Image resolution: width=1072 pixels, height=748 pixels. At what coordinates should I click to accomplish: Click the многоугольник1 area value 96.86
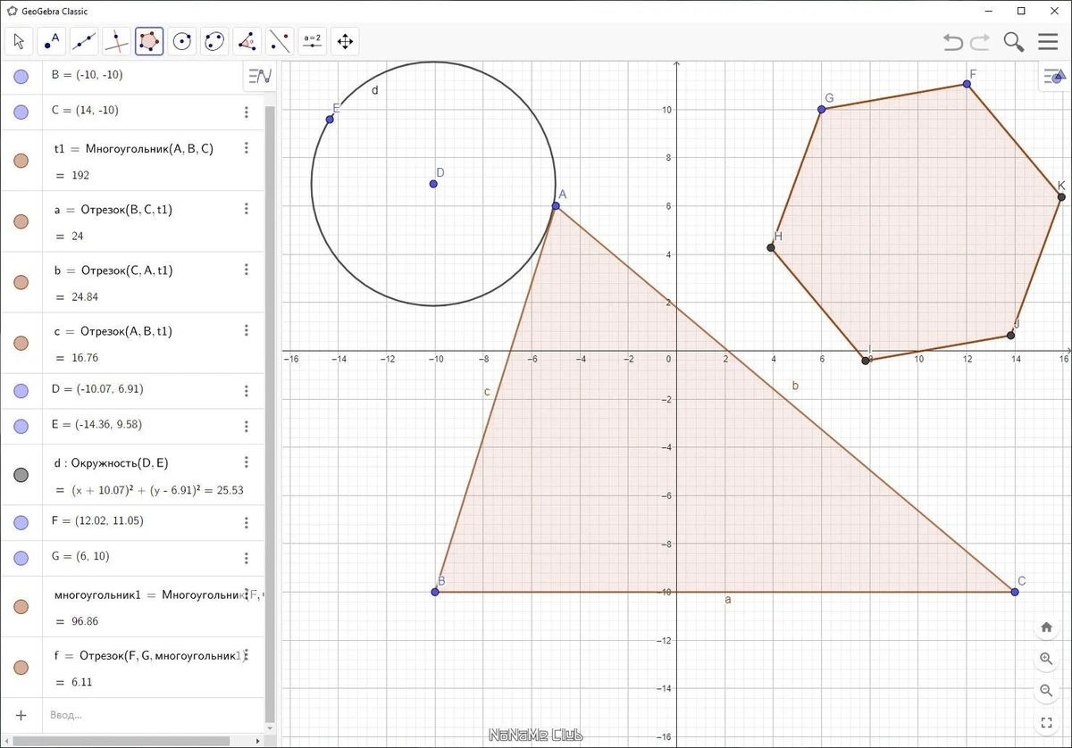click(84, 622)
